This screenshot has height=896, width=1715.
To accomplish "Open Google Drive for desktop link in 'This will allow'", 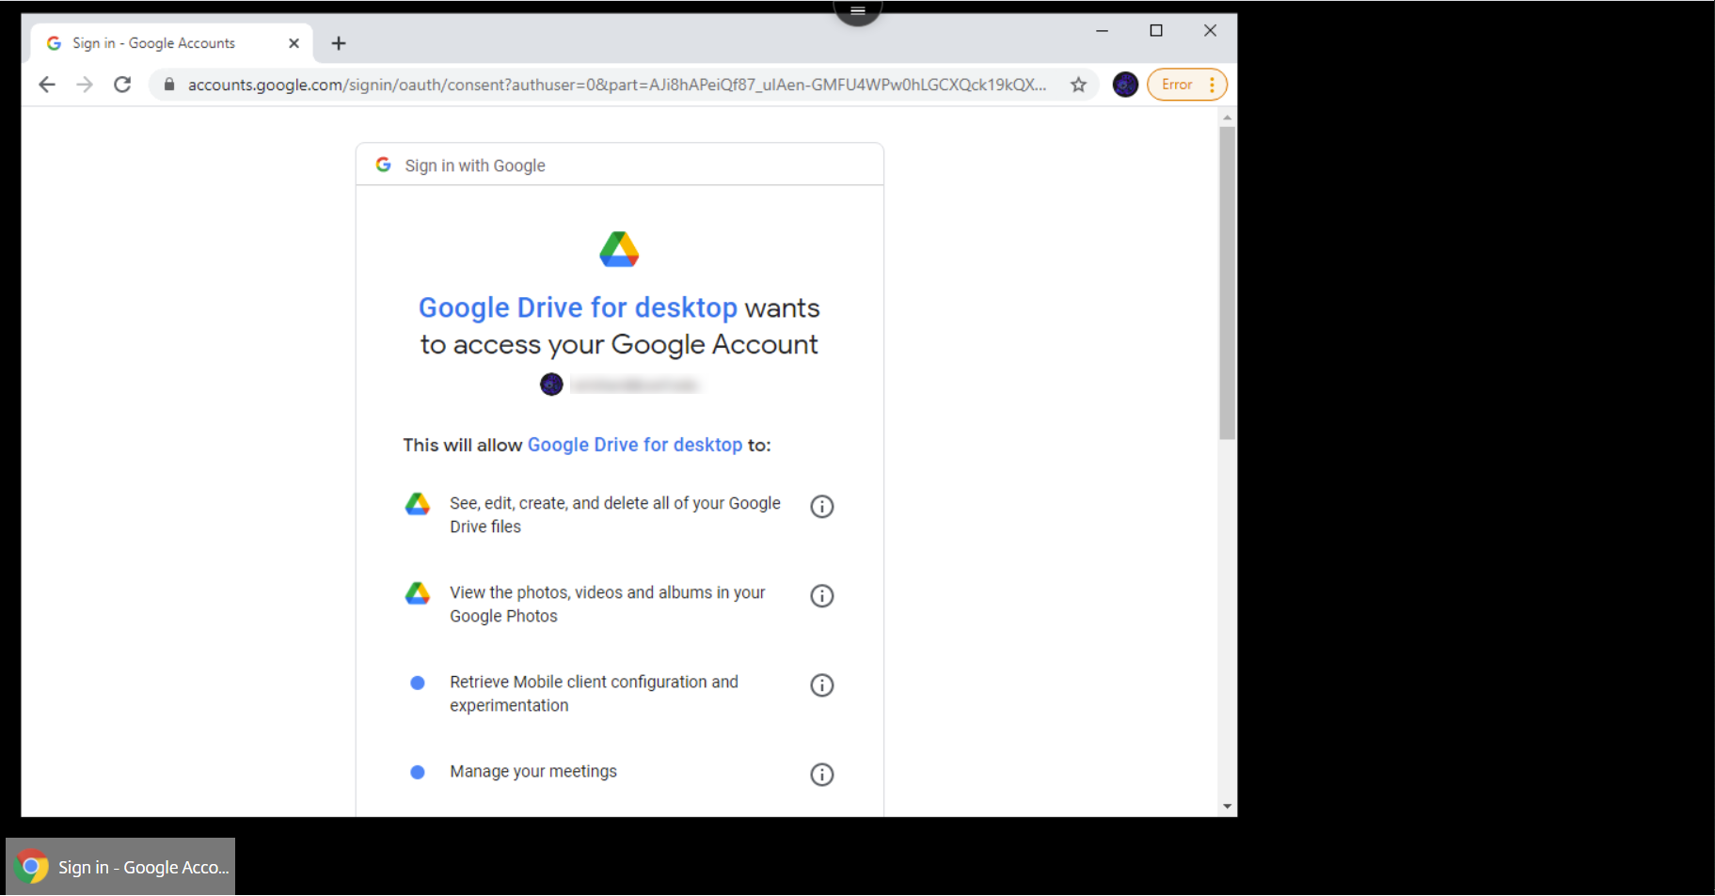I will pyautogui.click(x=635, y=445).
